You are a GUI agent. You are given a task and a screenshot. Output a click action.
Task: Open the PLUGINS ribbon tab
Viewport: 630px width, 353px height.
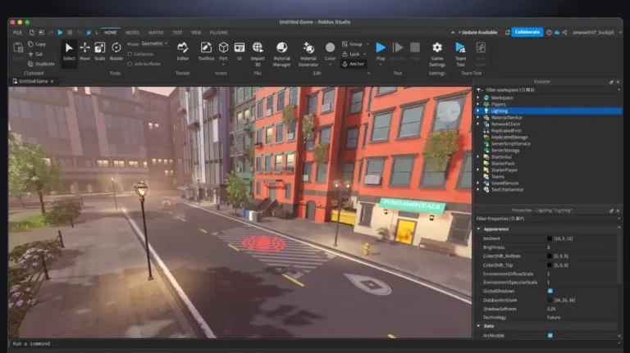(218, 32)
